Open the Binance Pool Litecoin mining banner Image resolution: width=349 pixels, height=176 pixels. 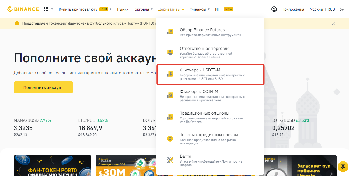[x=300, y=165]
